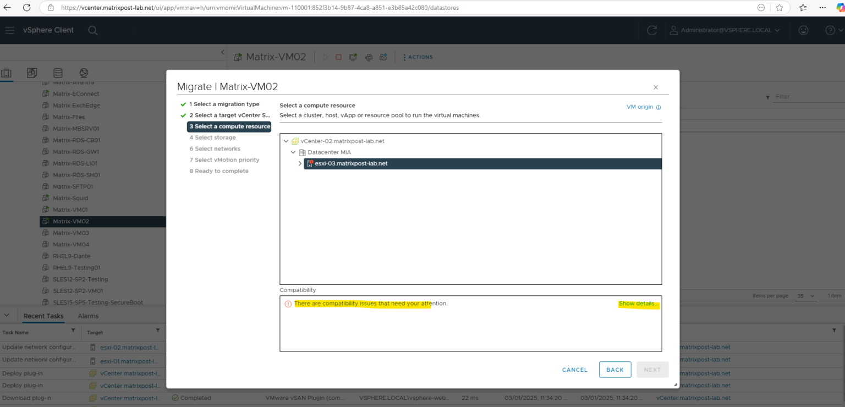
Task: Collapse the Datacenter MIA node
Action: click(x=293, y=152)
